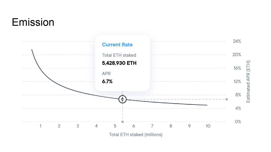Select the 6.7% APR value
The width and height of the screenshot is (271, 152).
pos(107,81)
